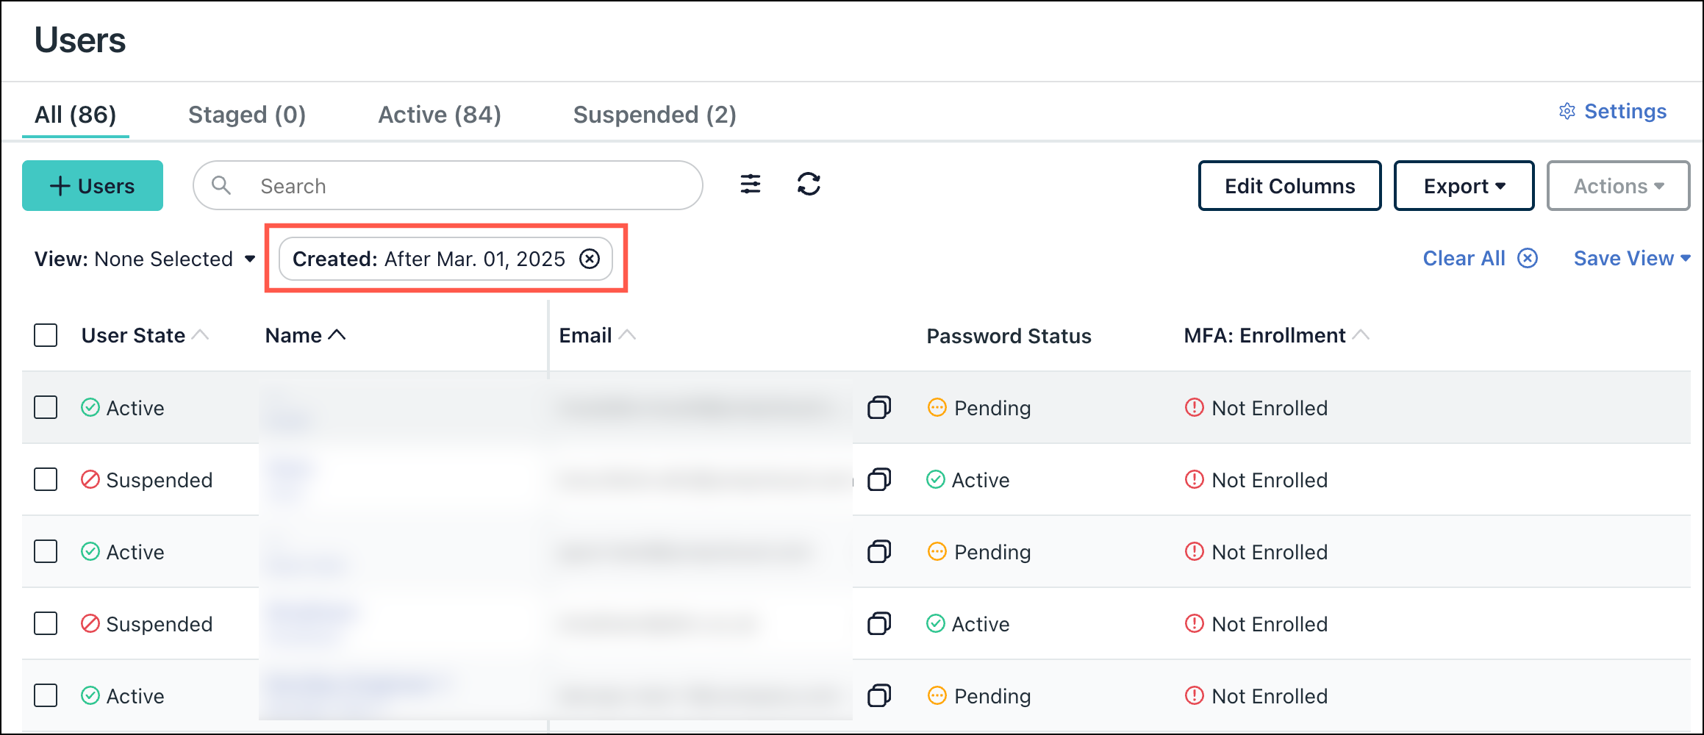
Task: Click the Settings gear icon
Action: (1567, 112)
